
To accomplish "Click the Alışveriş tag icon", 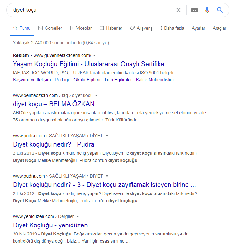I will [132, 28].
